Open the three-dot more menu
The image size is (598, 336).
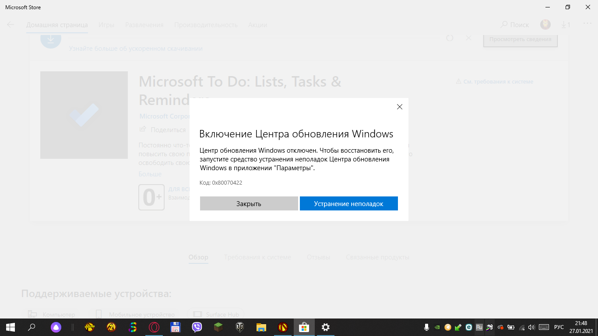point(587,24)
